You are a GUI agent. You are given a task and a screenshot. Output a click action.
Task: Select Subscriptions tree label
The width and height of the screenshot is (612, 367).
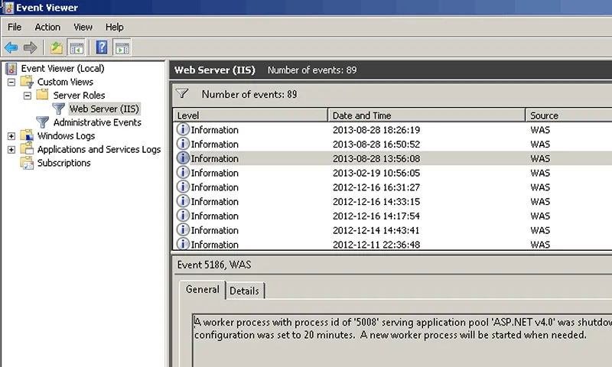pyautogui.click(x=64, y=163)
